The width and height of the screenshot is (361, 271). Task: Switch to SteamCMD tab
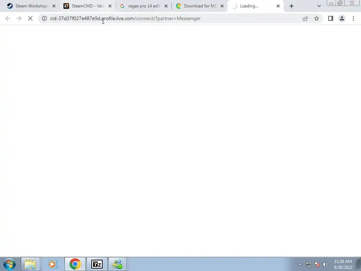[x=87, y=6]
